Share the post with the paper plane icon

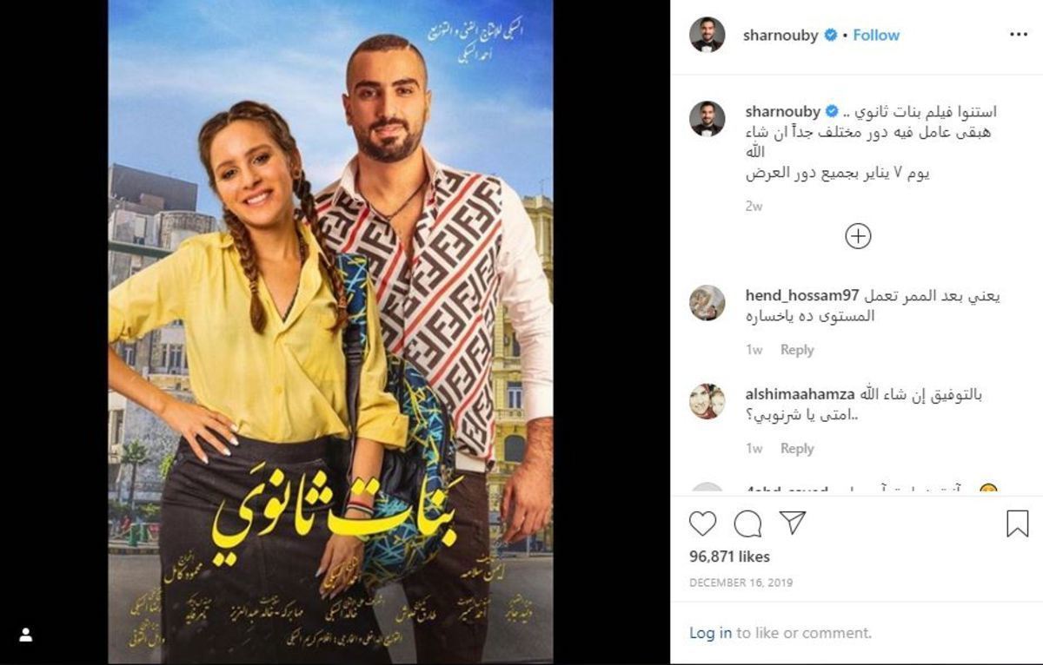792,523
